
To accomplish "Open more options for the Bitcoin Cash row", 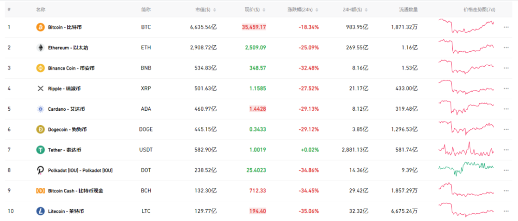I will coord(506,191).
